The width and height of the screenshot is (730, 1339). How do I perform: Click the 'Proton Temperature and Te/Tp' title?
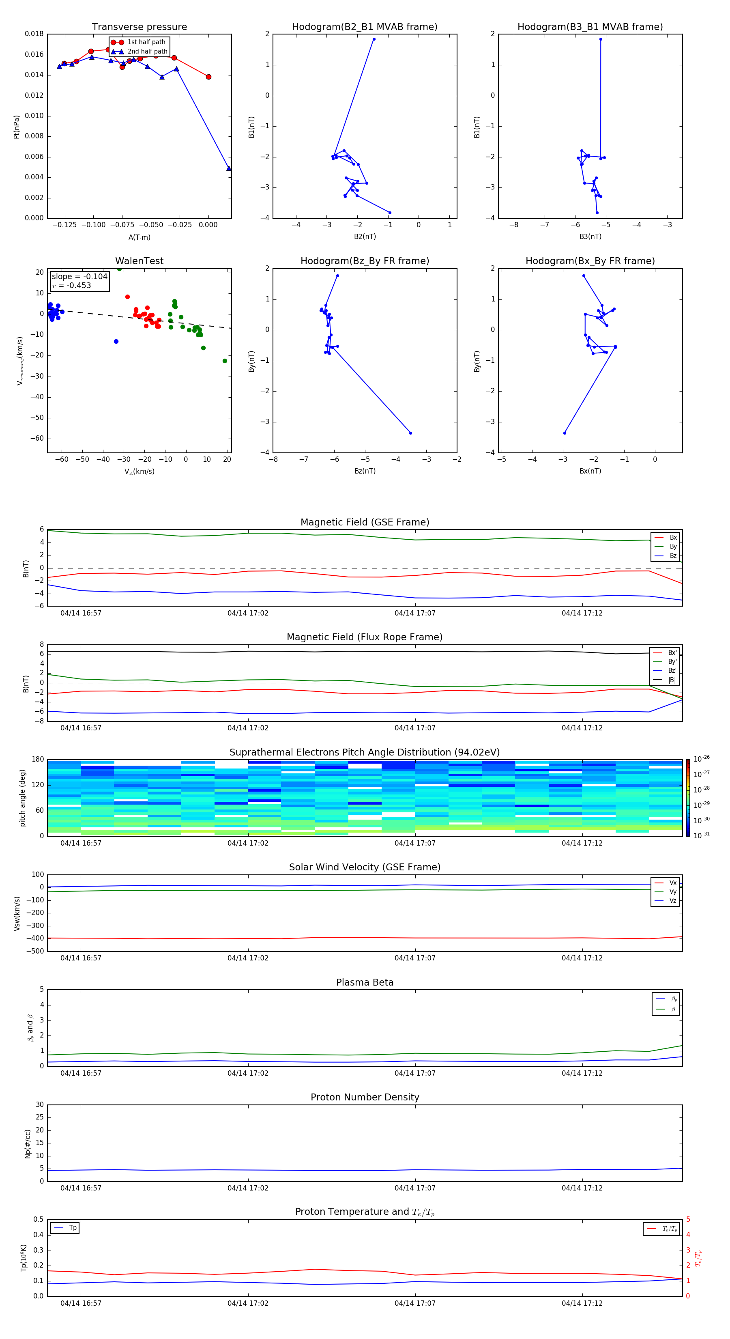pos(365,1212)
